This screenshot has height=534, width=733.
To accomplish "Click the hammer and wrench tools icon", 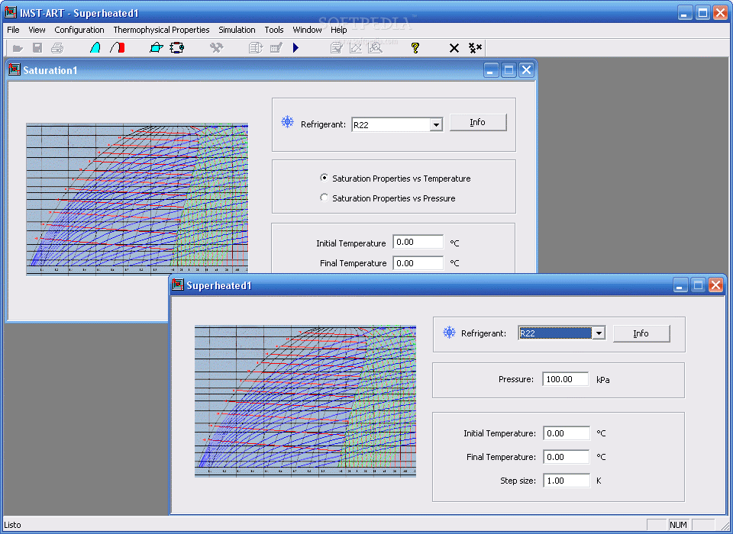I will 216,47.
